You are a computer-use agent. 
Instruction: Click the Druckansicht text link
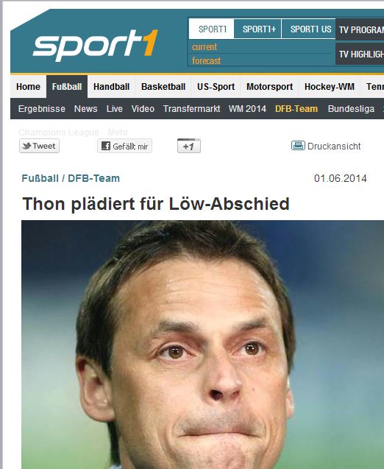pyautogui.click(x=334, y=147)
